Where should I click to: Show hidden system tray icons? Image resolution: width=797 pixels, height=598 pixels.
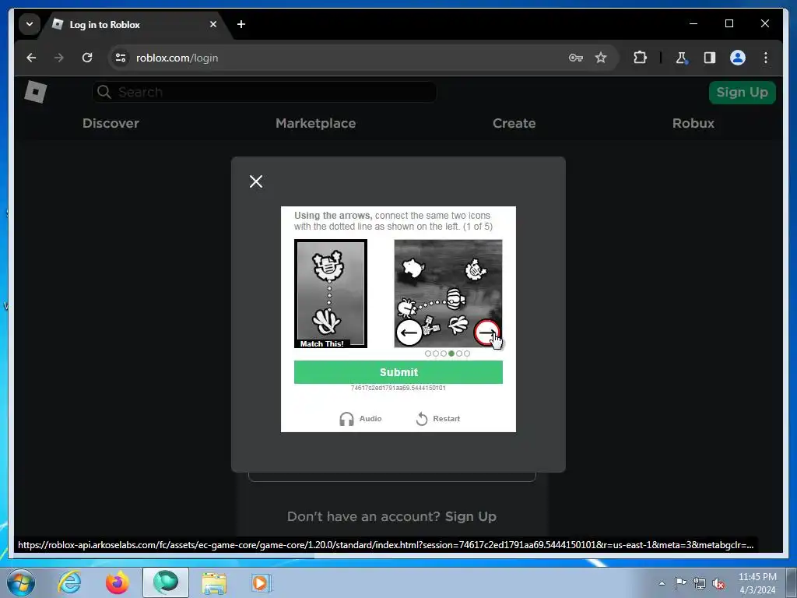tap(662, 583)
